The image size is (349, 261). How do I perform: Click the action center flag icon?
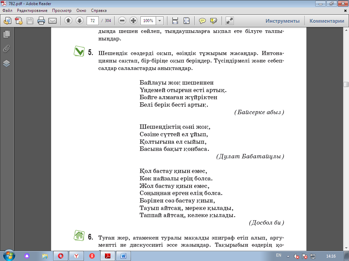coord(304,256)
